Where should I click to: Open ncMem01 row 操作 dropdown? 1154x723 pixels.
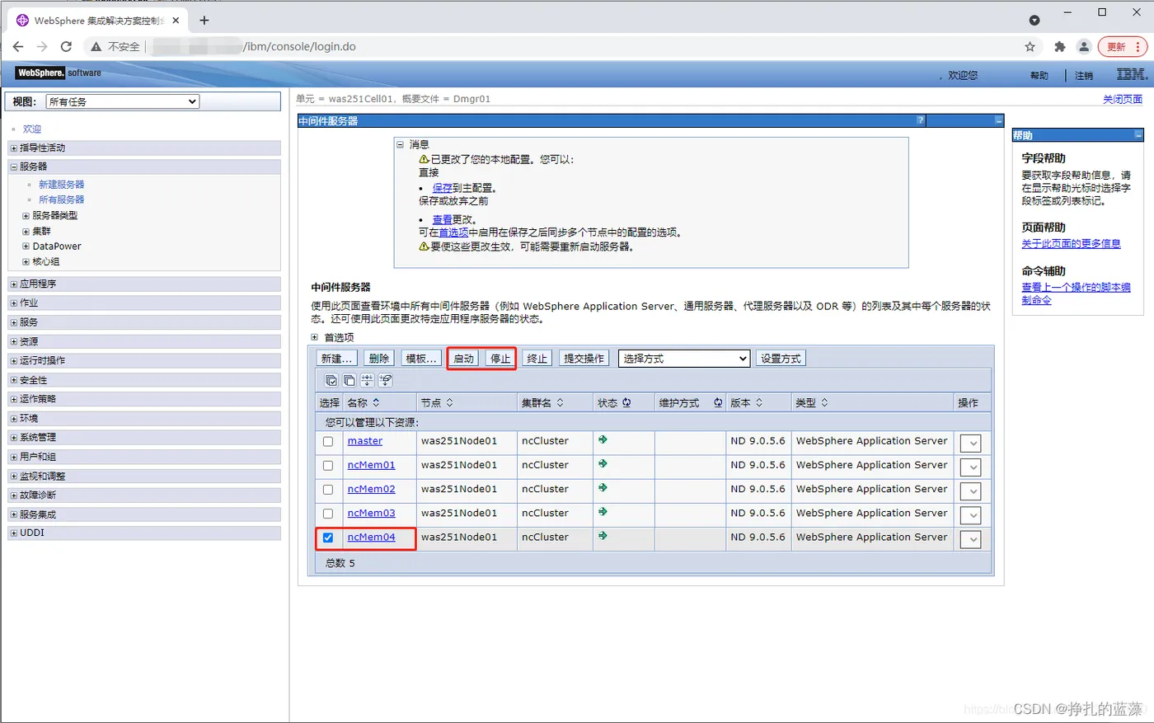click(x=970, y=467)
